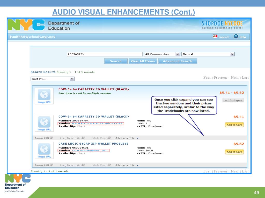The image size is (265, 198).
Task: Open the CDW-64 title above Number 20096979X
Action: (x=94, y=117)
